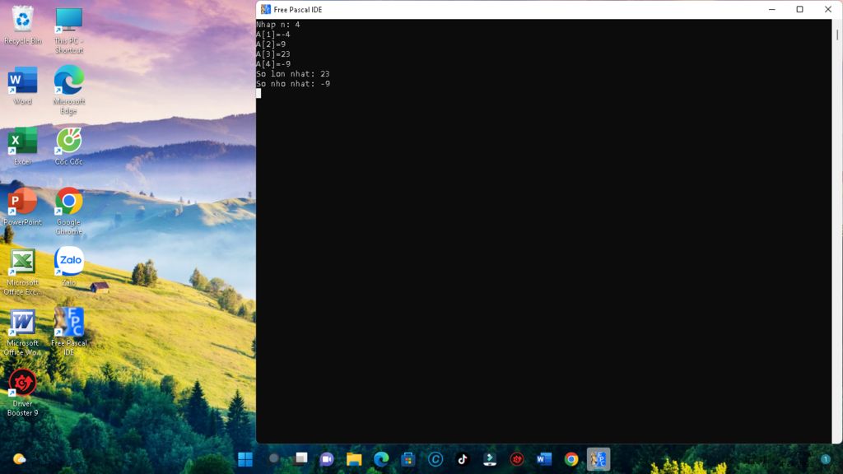The image size is (843, 474).
Task: Open the notification badge in system tray
Action: [825, 459]
